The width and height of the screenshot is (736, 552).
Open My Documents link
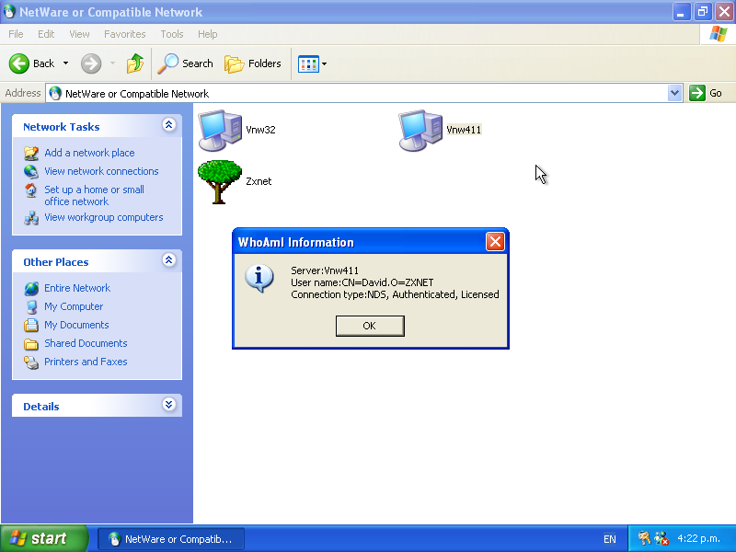pyautogui.click(x=76, y=325)
